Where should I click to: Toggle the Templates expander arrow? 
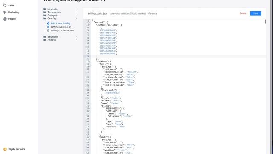click(76, 12)
